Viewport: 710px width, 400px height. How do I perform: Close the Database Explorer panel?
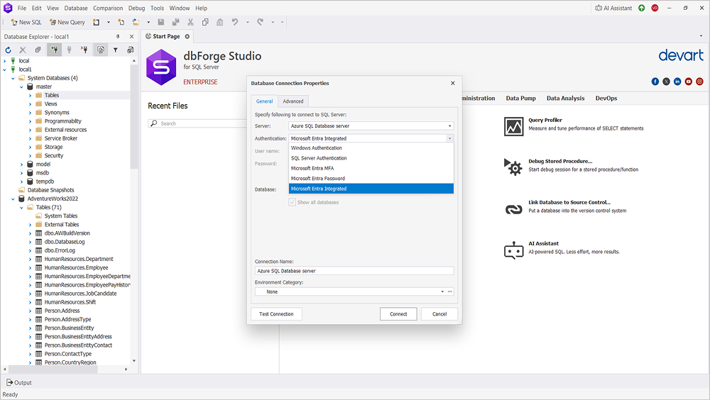132,37
